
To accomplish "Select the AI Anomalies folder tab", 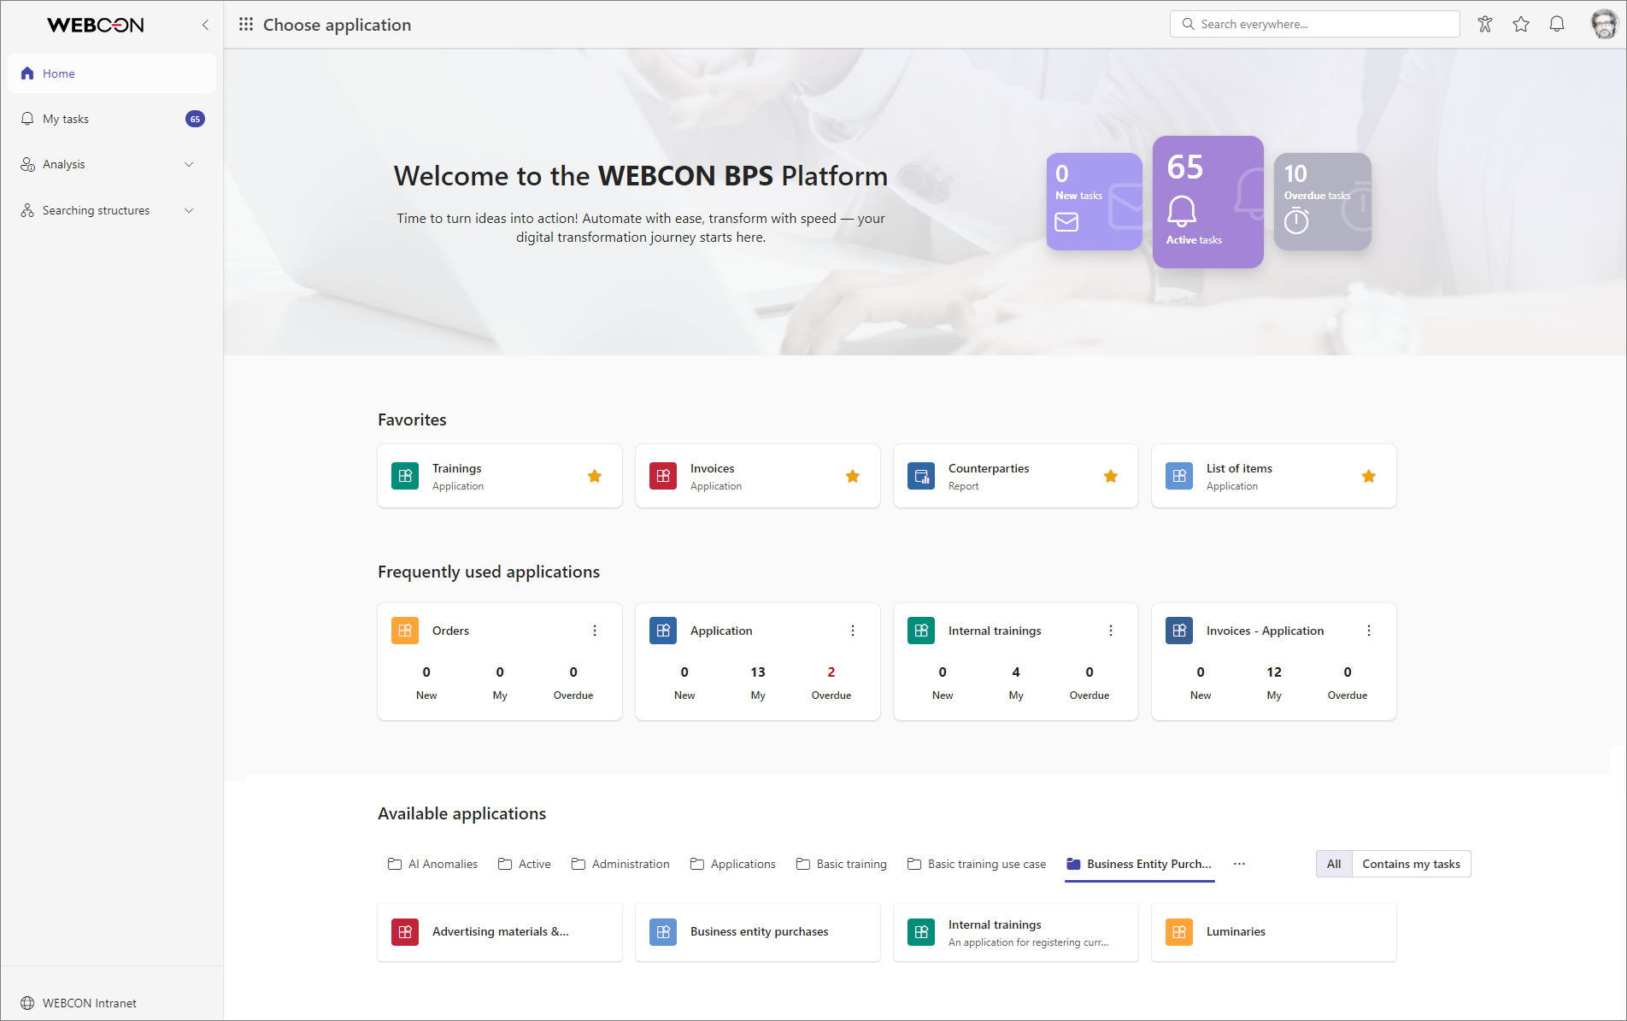I will click(x=432, y=864).
